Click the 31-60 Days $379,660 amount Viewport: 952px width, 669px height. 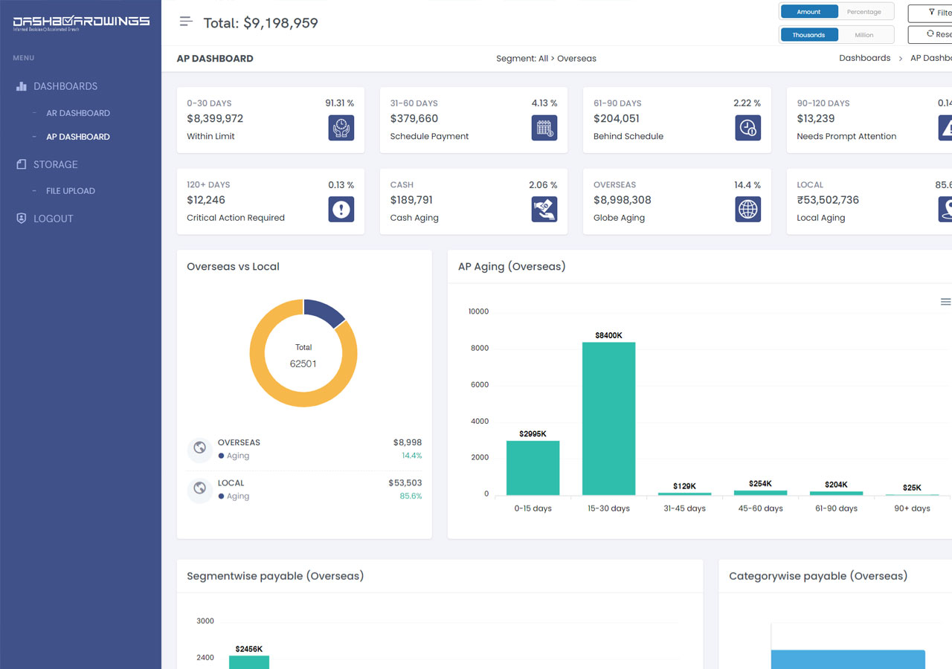(414, 118)
